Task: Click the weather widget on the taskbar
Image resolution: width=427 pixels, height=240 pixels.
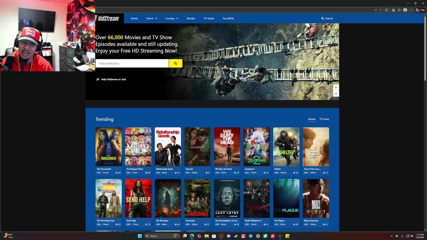Action: (8, 236)
